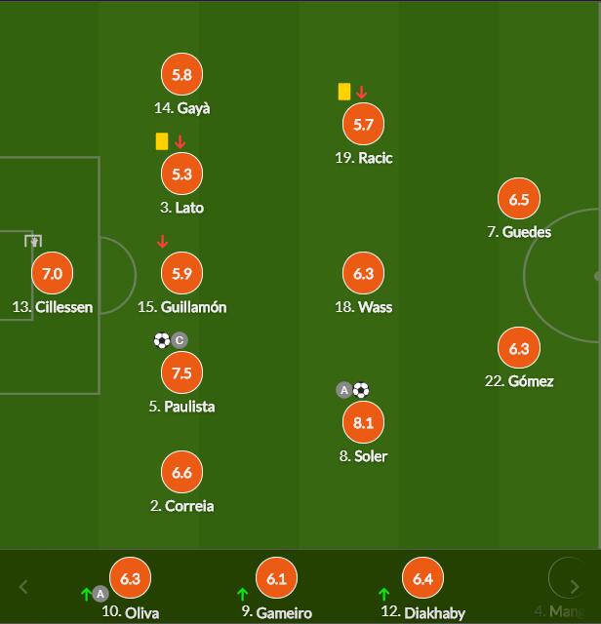Click Racic's yellow card icon
Screen dimensions: 601x624
point(344,92)
